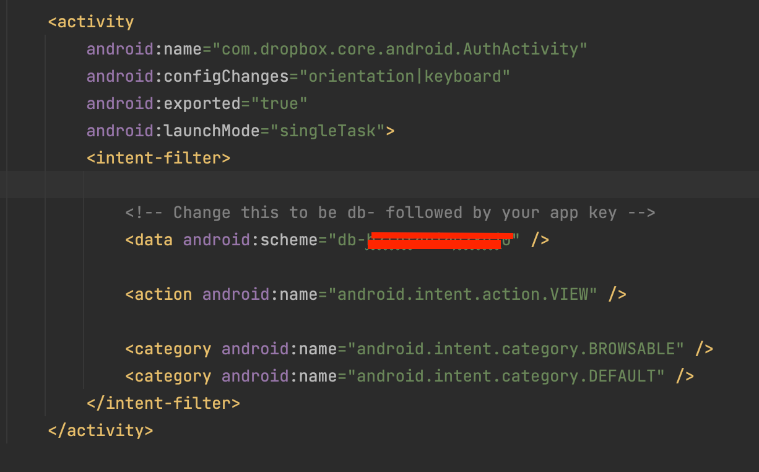Click the closing intent-filter tag
The image size is (759, 472).
click(164, 403)
